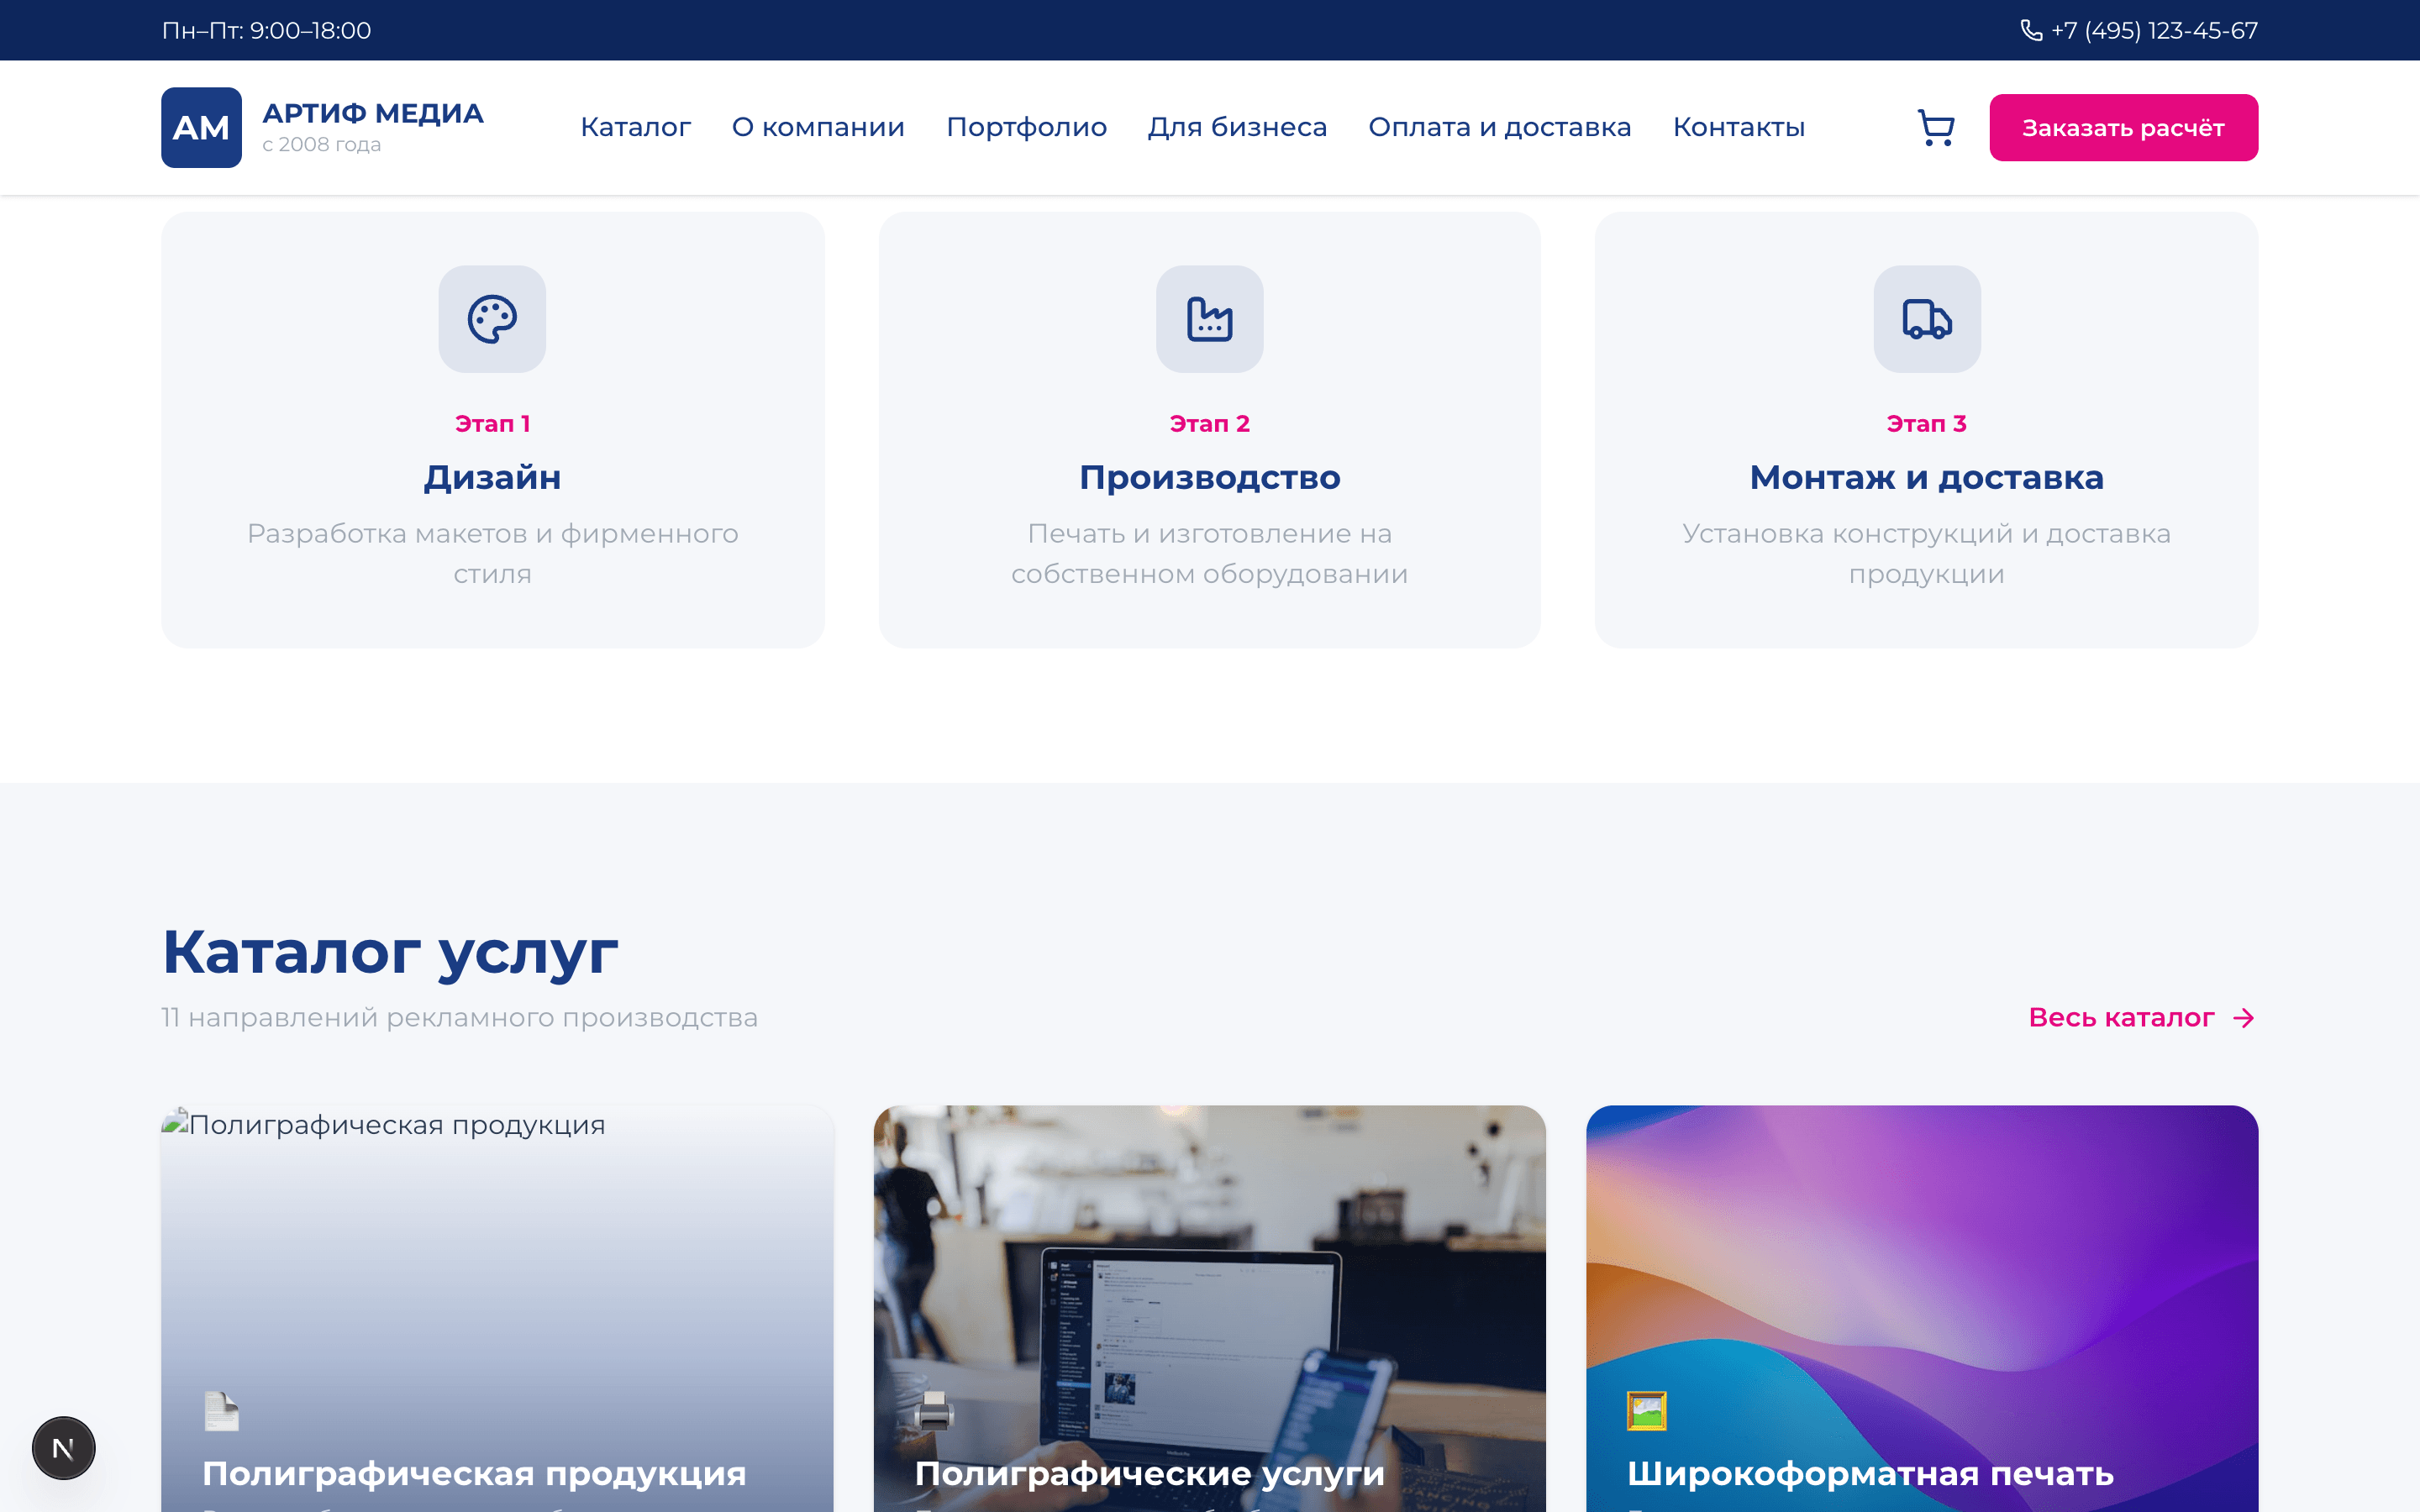Click the truck icon for Монтаж и доставка
2420x1512 pixels.
pyautogui.click(x=1926, y=319)
